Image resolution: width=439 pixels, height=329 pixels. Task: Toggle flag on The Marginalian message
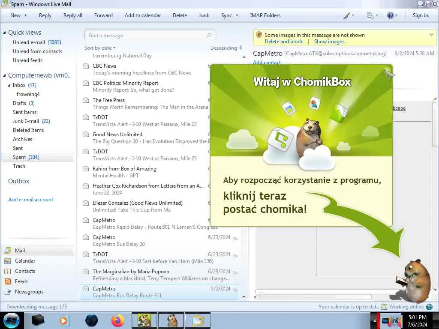point(235,273)
